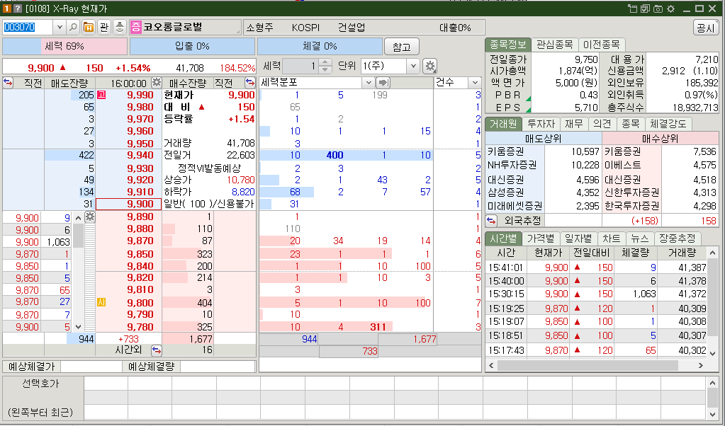The height and width of the screenshot is (426, 725).
Task: Open the 종목 tab next to 의견
Action: pyautogui.click(x=630, y=124)
